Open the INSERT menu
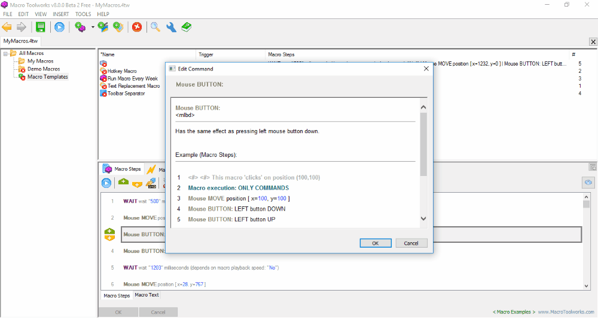This screenshot has width=598, height=318. point(61,14)
